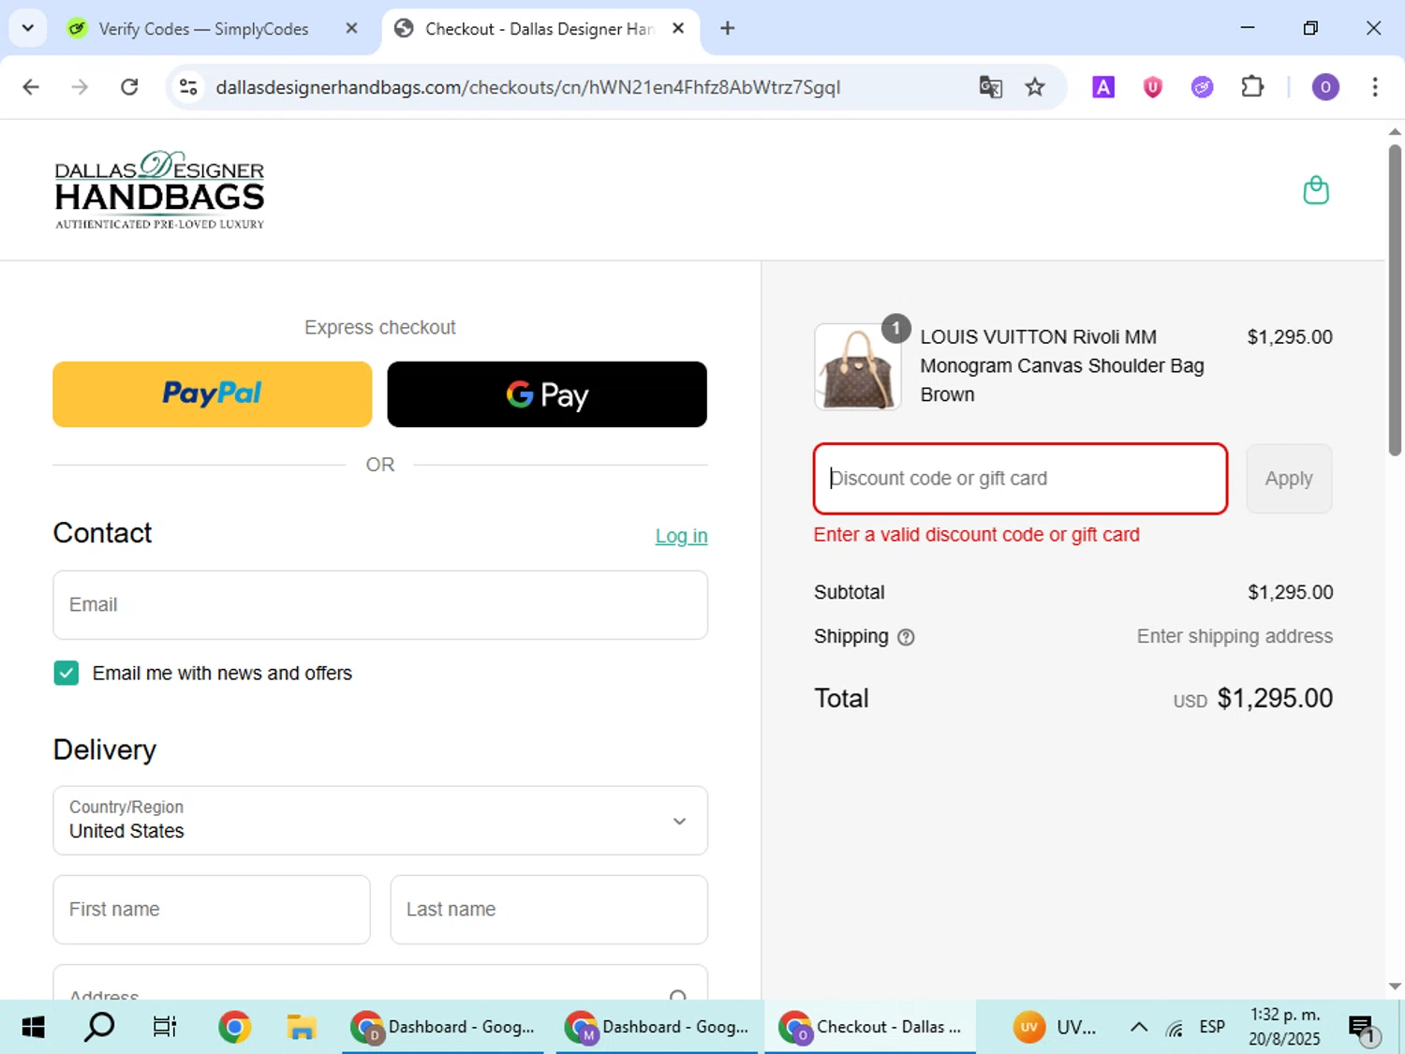The width and height of the screenshot is (1405, 1054).
Task: View site information icon in address bar
Action: coord(188,87)
